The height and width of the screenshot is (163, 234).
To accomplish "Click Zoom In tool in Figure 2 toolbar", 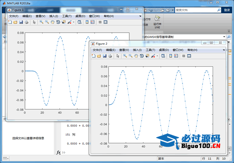I will [x=125, y=56].
